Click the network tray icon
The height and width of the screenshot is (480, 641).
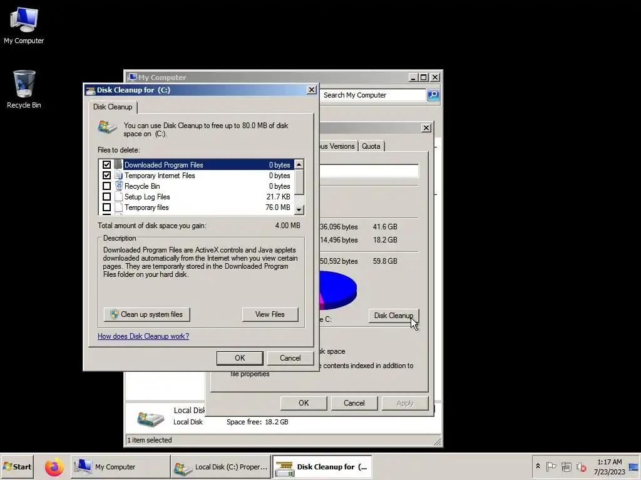[566, 466]
